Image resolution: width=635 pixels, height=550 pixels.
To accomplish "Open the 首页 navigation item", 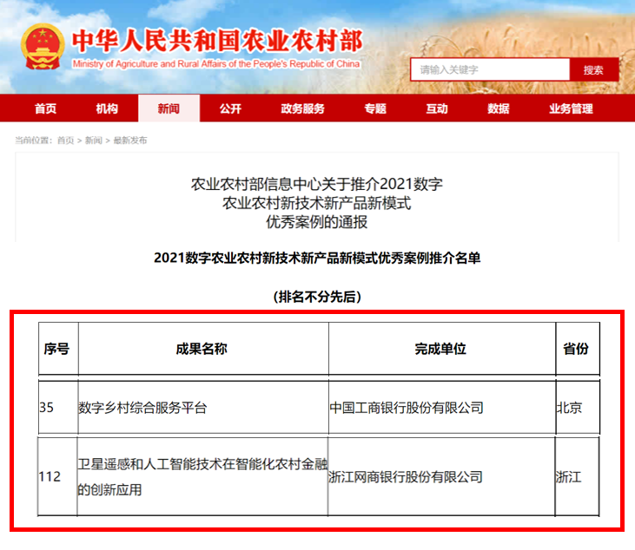I will click(x=45, y=108).
